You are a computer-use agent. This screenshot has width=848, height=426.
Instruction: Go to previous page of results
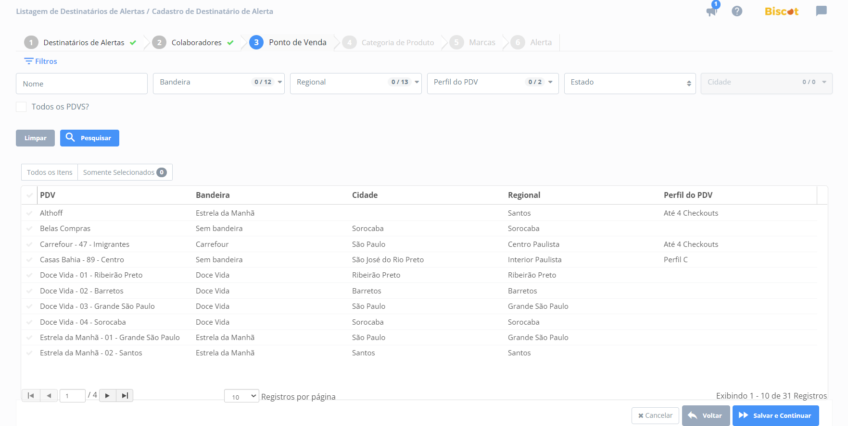[49, 395]
